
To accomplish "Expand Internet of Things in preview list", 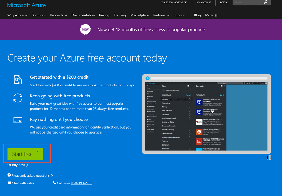I will (x=176, y=122).
